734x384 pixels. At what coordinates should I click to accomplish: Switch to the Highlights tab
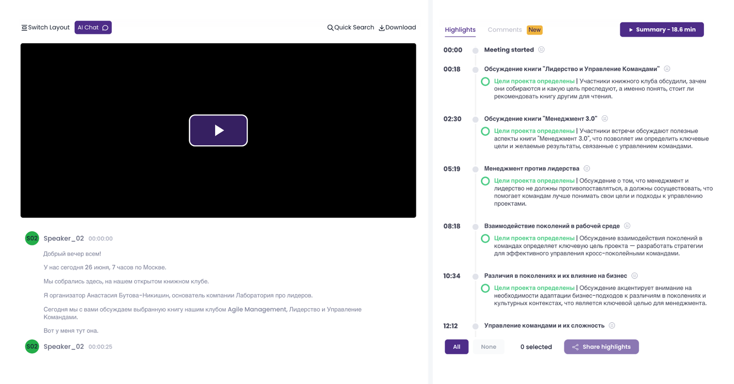coord(460,30)
